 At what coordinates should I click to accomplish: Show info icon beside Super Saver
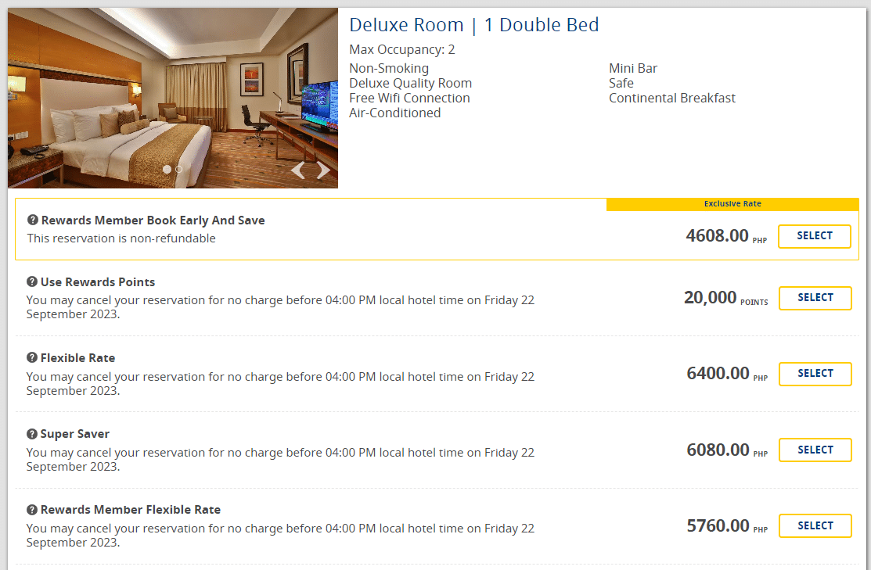point(32,434)
